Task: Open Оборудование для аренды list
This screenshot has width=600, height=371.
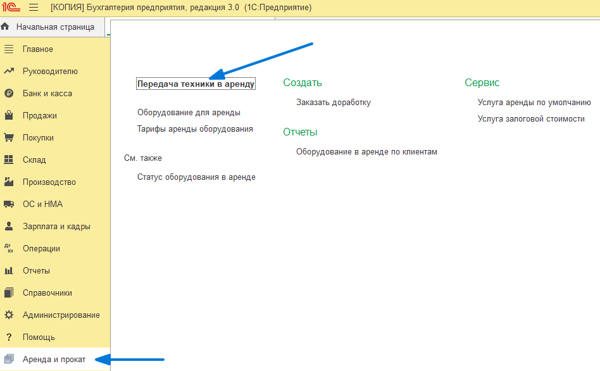Action: (x=189, y=113)
